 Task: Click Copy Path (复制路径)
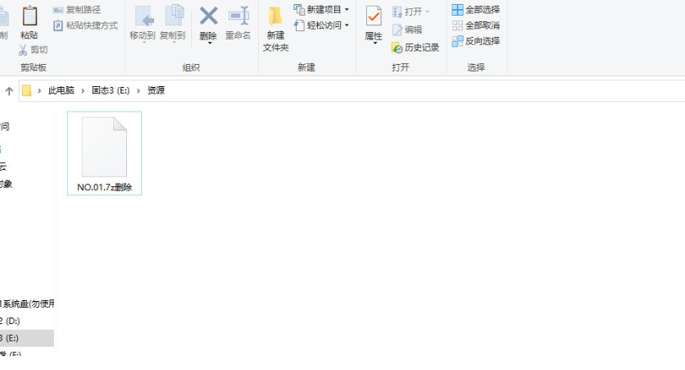coord(76,10)
